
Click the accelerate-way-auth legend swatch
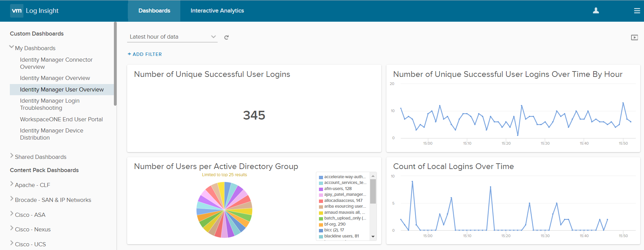(x=321, y=177)
